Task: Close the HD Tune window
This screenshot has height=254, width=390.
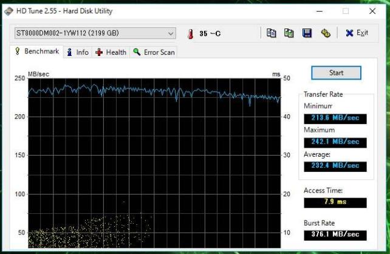Action: (x=372, y=11)
